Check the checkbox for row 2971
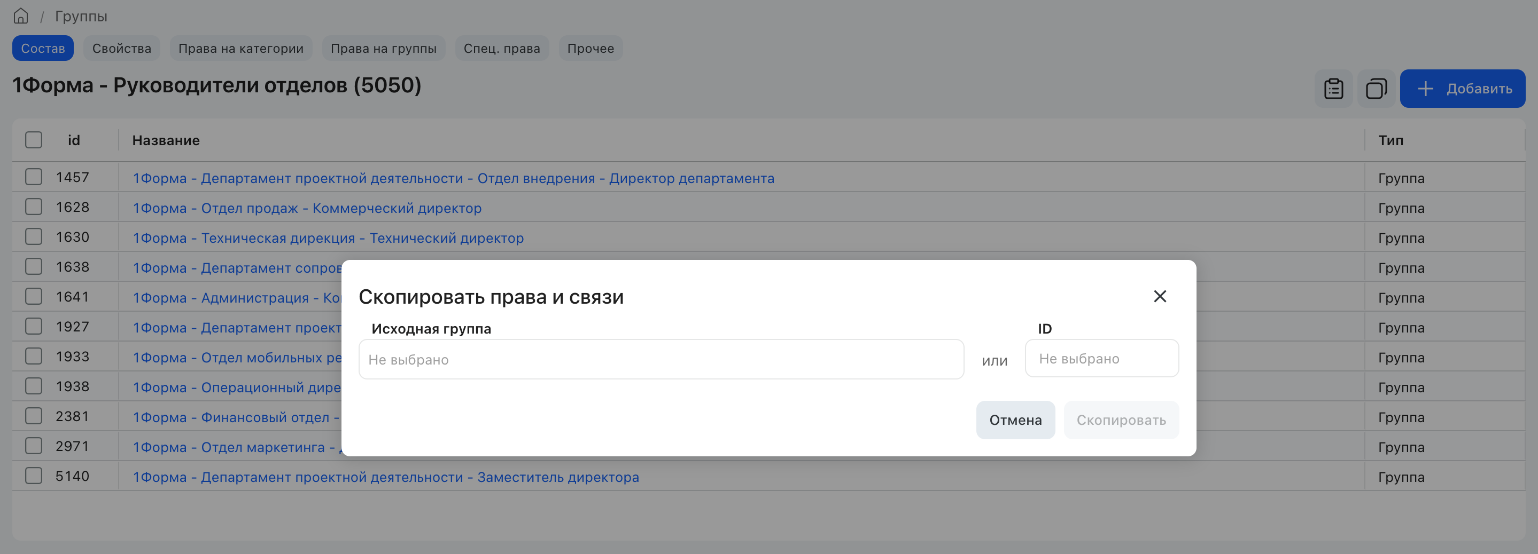Screen dimensions: 1538x554 [34, 446]
